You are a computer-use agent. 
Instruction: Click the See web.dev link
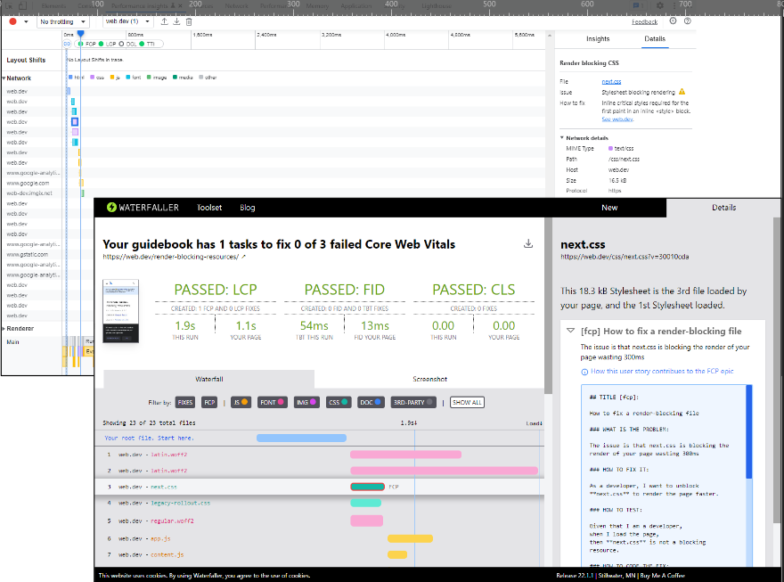[x=617, y=119]
